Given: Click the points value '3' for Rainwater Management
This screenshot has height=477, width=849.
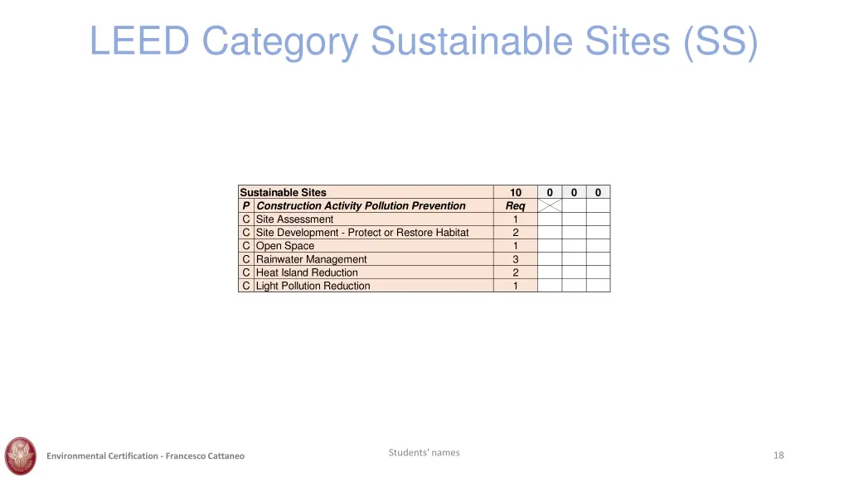Looking at the screenshot, I should pos(516,259).
